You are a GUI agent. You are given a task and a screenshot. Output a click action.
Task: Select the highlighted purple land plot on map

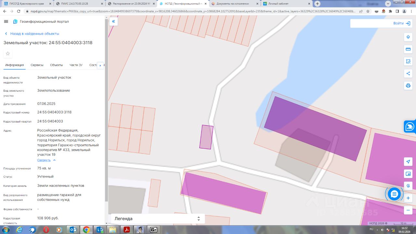pyautogui.click(x=206, y=137)
